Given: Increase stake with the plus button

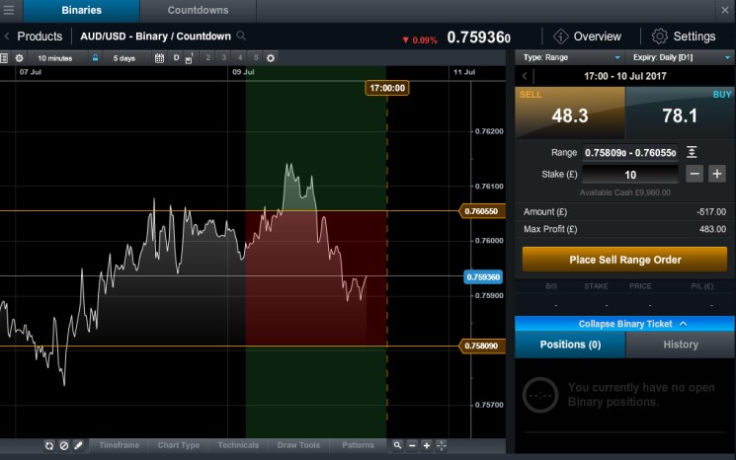Looking at the screenshot, I should click(717, 174).
